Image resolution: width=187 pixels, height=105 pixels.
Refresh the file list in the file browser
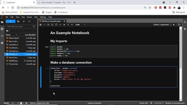point(29,21)
